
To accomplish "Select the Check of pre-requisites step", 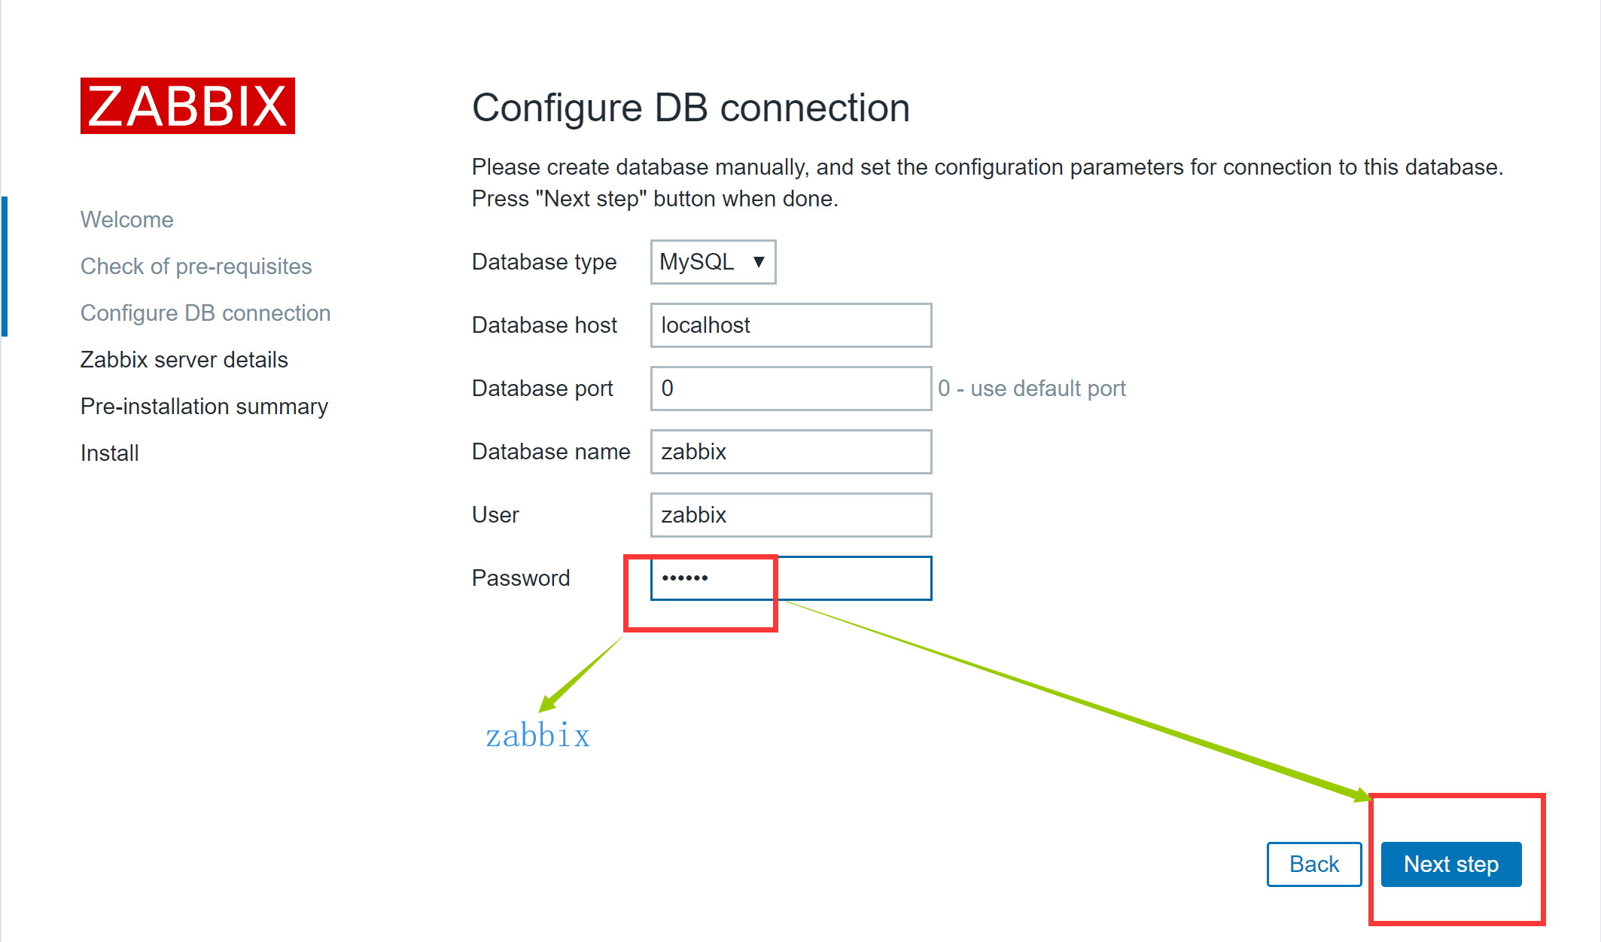I will point(196,267).
